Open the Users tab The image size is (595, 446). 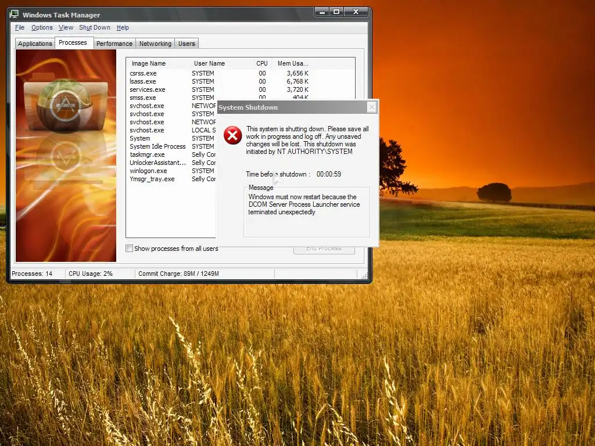tap(187, 44)
